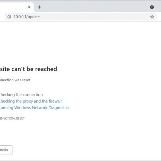Click the 'site can't be reached' heading
Viewport: 161px width, 161px height.
coord(29,69)
